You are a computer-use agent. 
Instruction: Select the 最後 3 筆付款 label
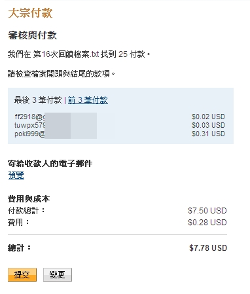(38, 100)
